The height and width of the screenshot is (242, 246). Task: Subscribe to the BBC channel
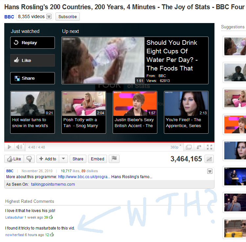[68, 17]
